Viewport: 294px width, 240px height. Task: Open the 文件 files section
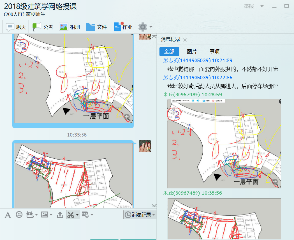coord(97,27)
